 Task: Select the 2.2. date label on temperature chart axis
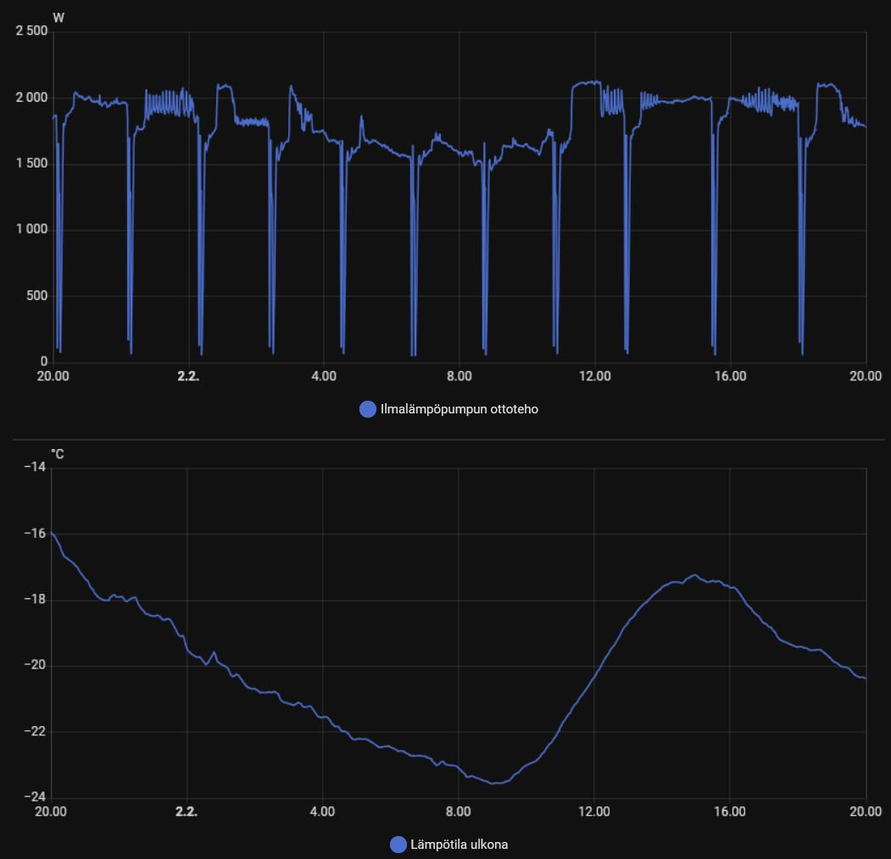click(x=187, y=812)
